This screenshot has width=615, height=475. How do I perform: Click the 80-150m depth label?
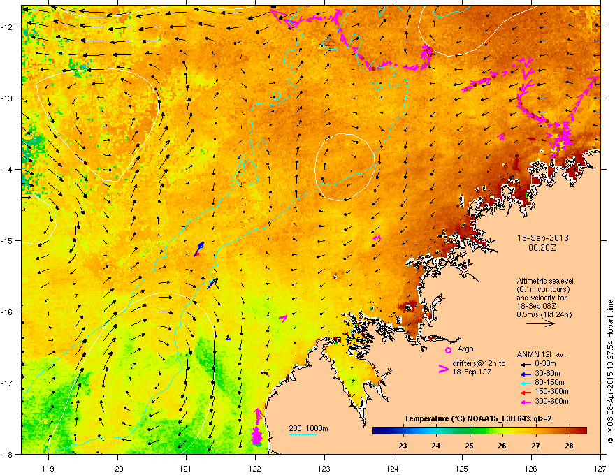pos(549,383)
